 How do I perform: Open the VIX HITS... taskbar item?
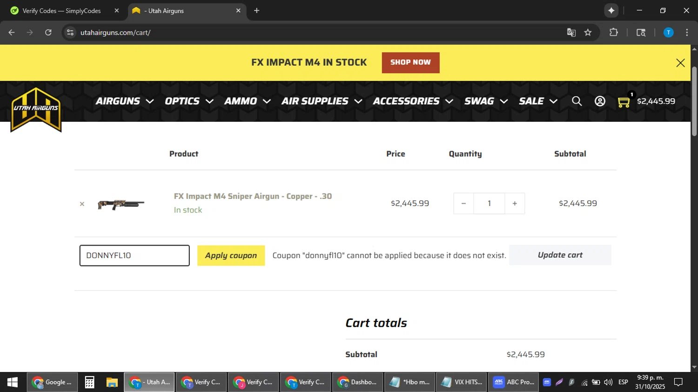[462, 382]
